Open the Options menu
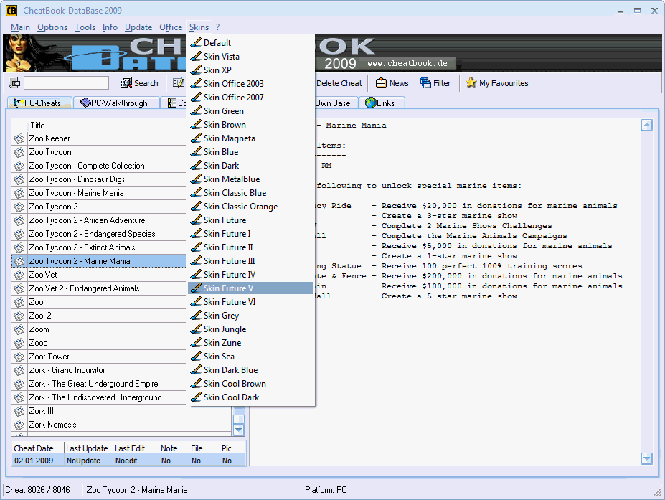665x500 pixels. tap(52, 27)
